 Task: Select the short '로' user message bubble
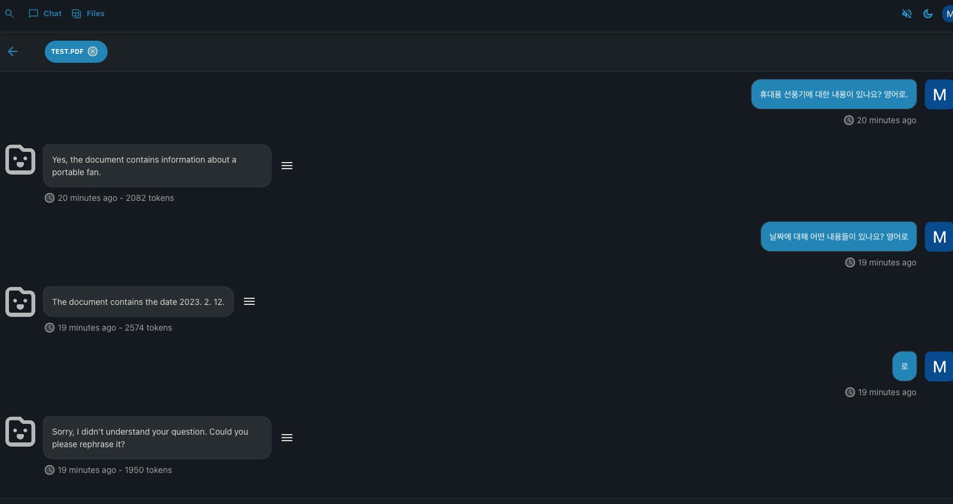click(905, 366)
